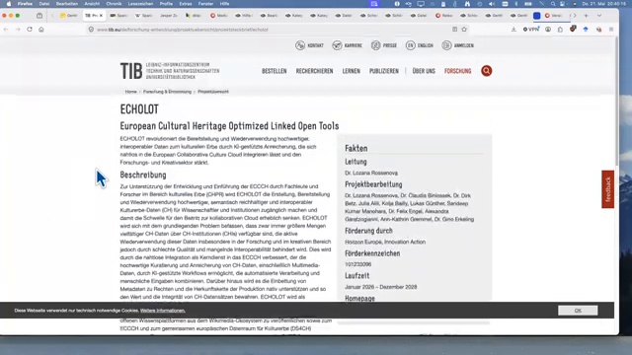The height and width of the screenshot is (355, 632).
Task: Click the page vertical scrollbar
Action: (616, 101)
